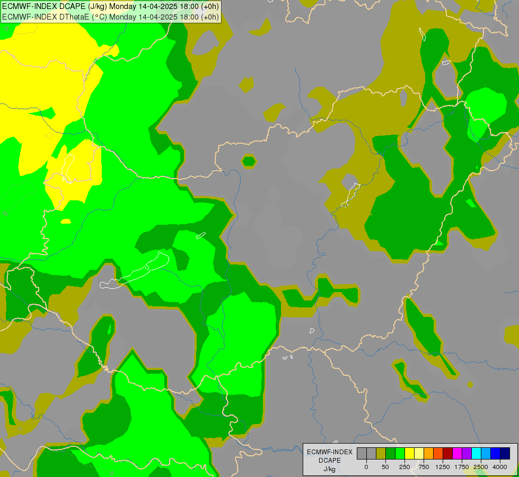The height and width of the screenshot is (477, 519).
Task: Click the legend value label 750
Action: [x=424, y=467]
